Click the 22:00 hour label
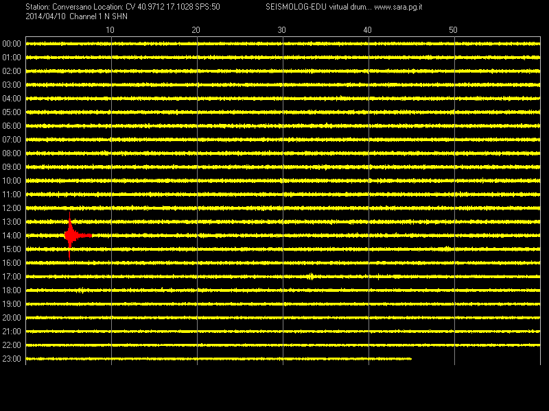 [x=12, y=345]
